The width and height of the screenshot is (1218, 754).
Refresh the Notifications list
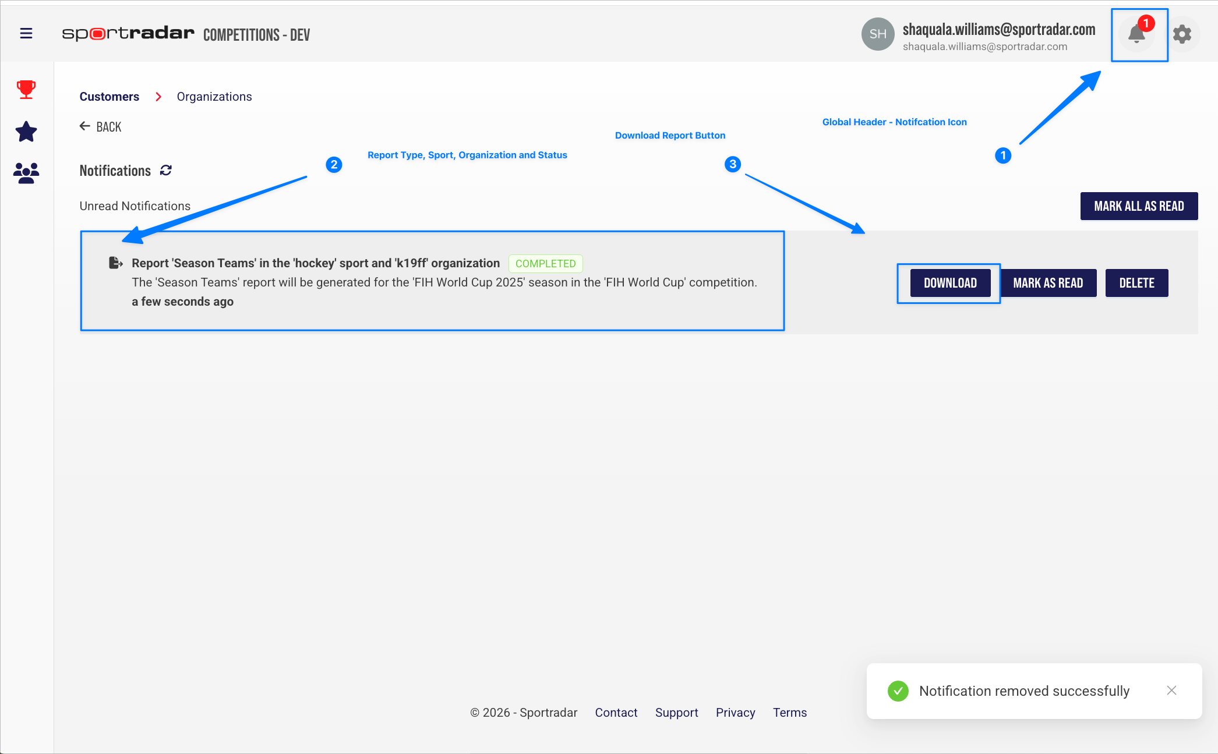(x=166, y=170)
